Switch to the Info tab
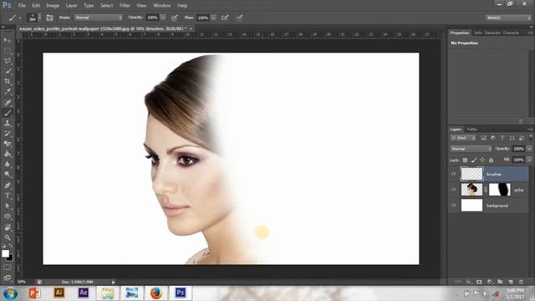535x301 pixels. [478, 33]
